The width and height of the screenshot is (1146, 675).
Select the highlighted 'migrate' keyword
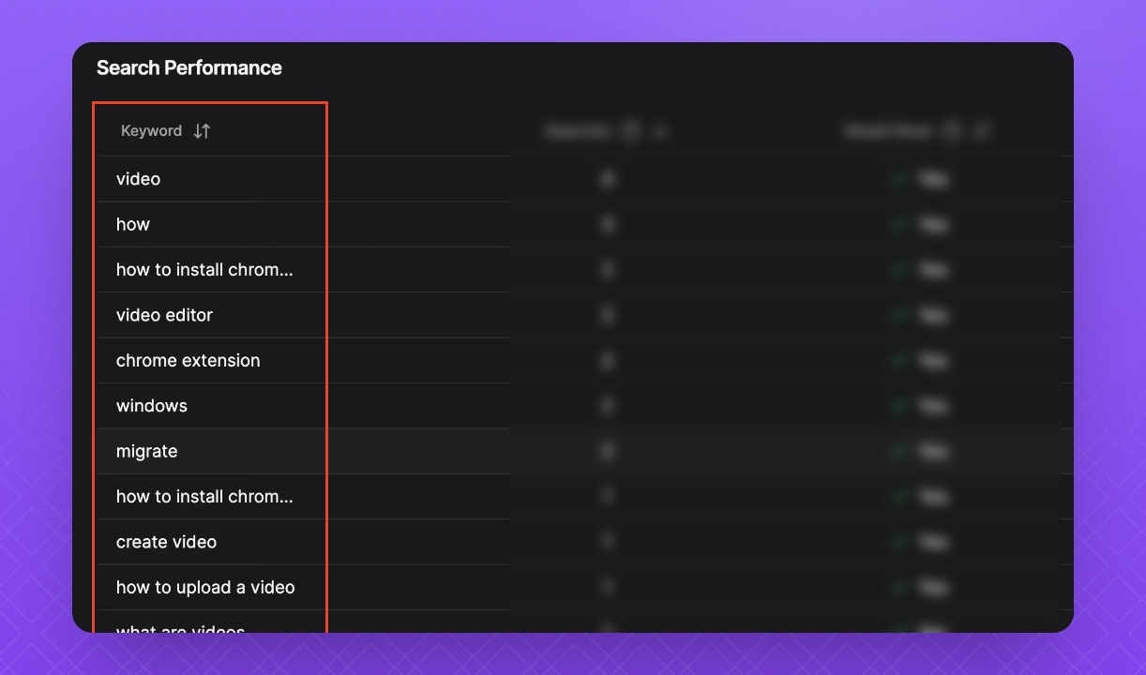point(147,452)
